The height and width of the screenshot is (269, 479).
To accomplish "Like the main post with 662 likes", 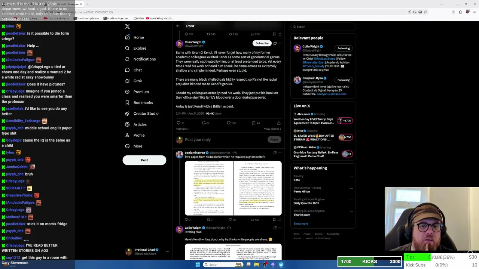I will tap(229, 123).
